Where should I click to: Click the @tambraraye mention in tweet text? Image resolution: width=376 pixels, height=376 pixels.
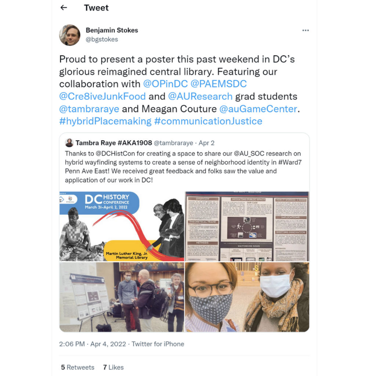point(89,109)
